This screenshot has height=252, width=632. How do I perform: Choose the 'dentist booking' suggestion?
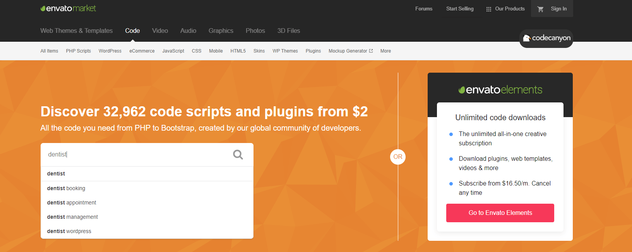tap(147, 188)
